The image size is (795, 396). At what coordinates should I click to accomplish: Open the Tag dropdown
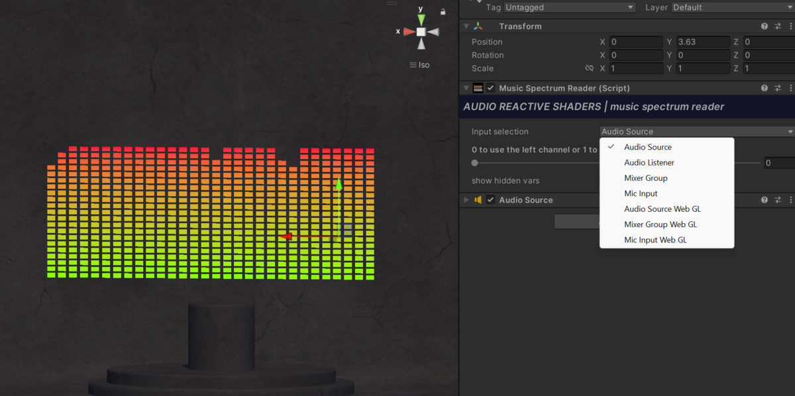pyautogui.click(x=568, y=7)
